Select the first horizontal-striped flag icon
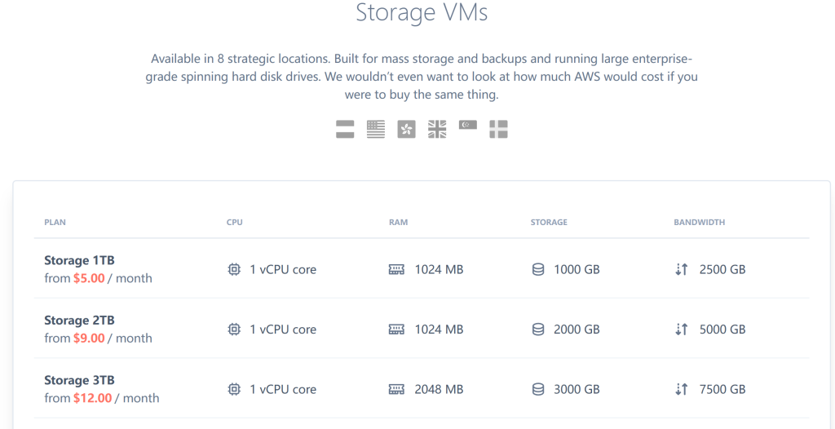This screenshot has height=429, width=835. 345,130
